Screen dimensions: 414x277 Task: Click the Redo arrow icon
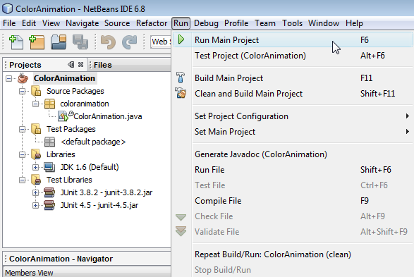coord(129,42)
